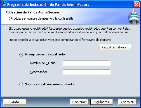
Task: Click the 'Nombre de usuario:' label
Action: pos(43,63)
